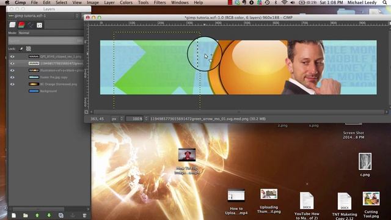Show the Background layer via its eye column
391x220 pixels.
(12, 91)
